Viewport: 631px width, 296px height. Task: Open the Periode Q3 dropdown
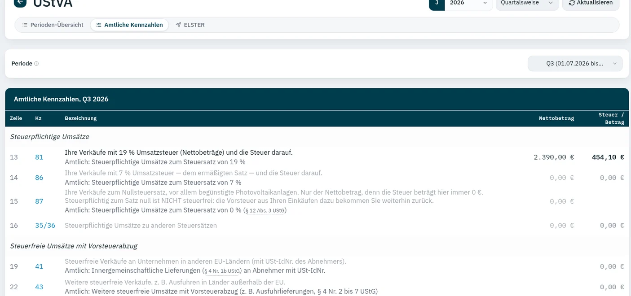(x=575, y=64)
